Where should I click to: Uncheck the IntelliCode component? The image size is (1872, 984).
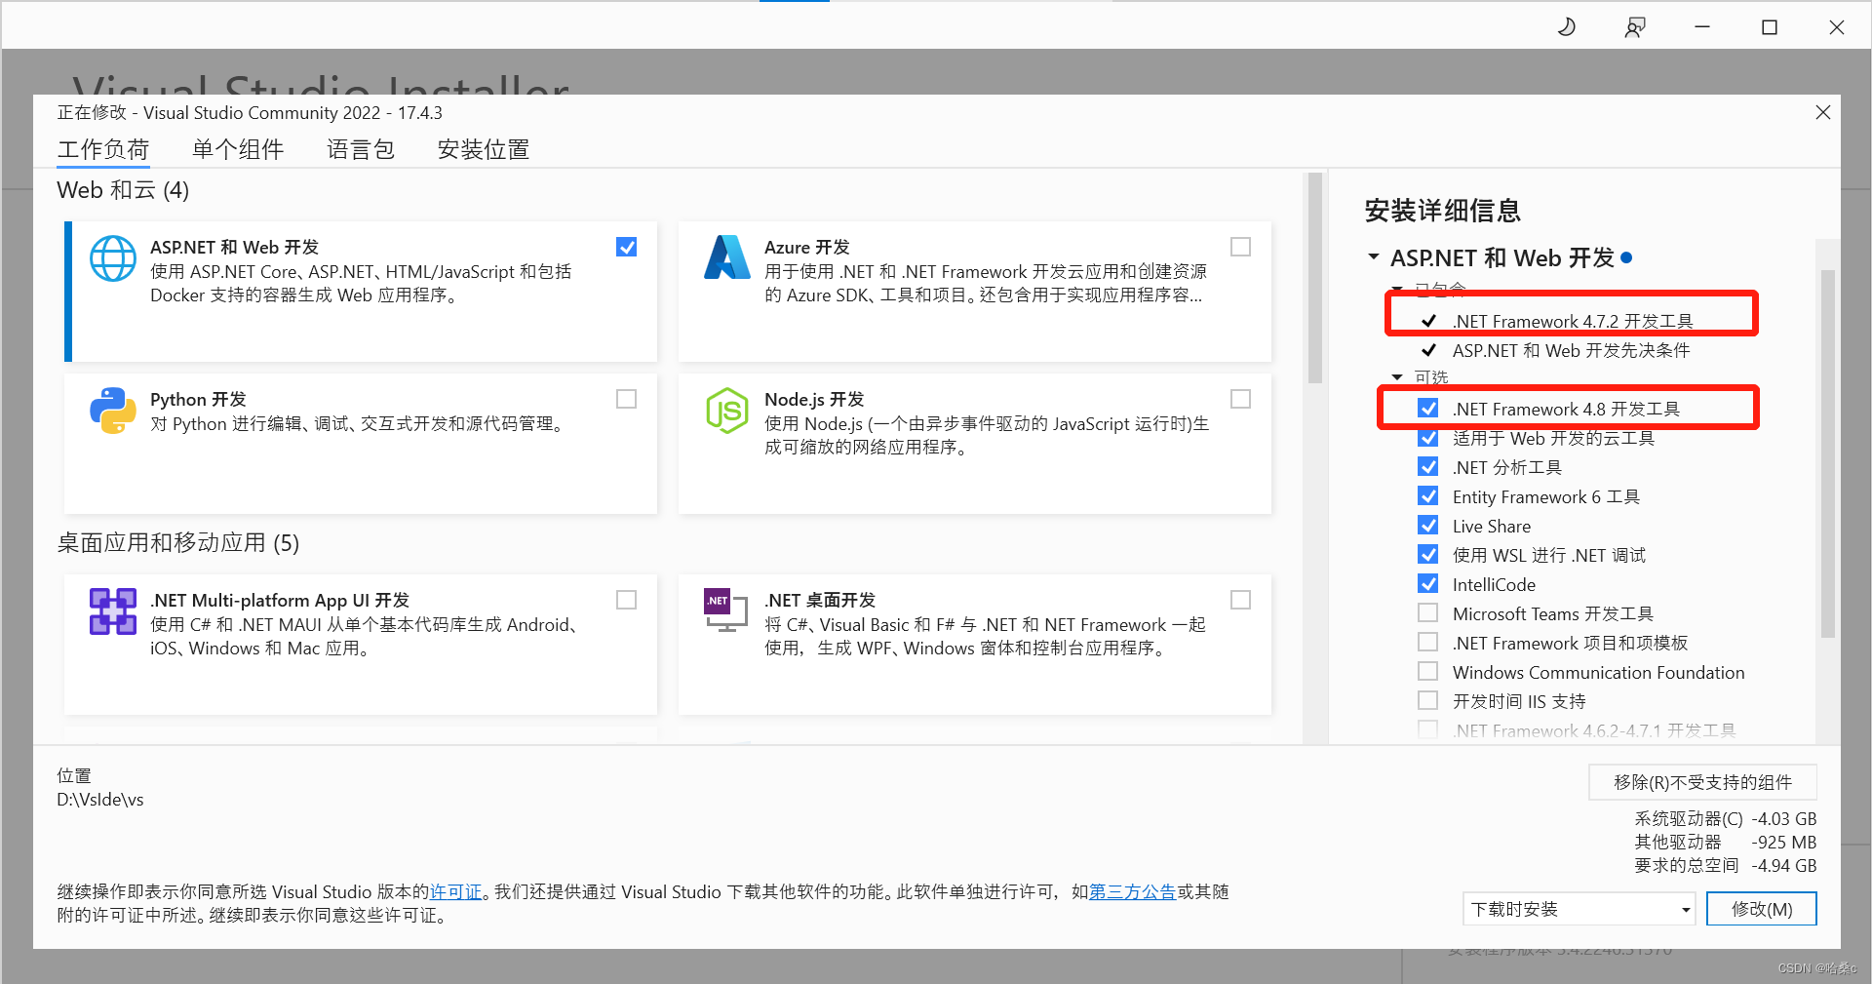pyautogui.click(x=1428, y=583)
